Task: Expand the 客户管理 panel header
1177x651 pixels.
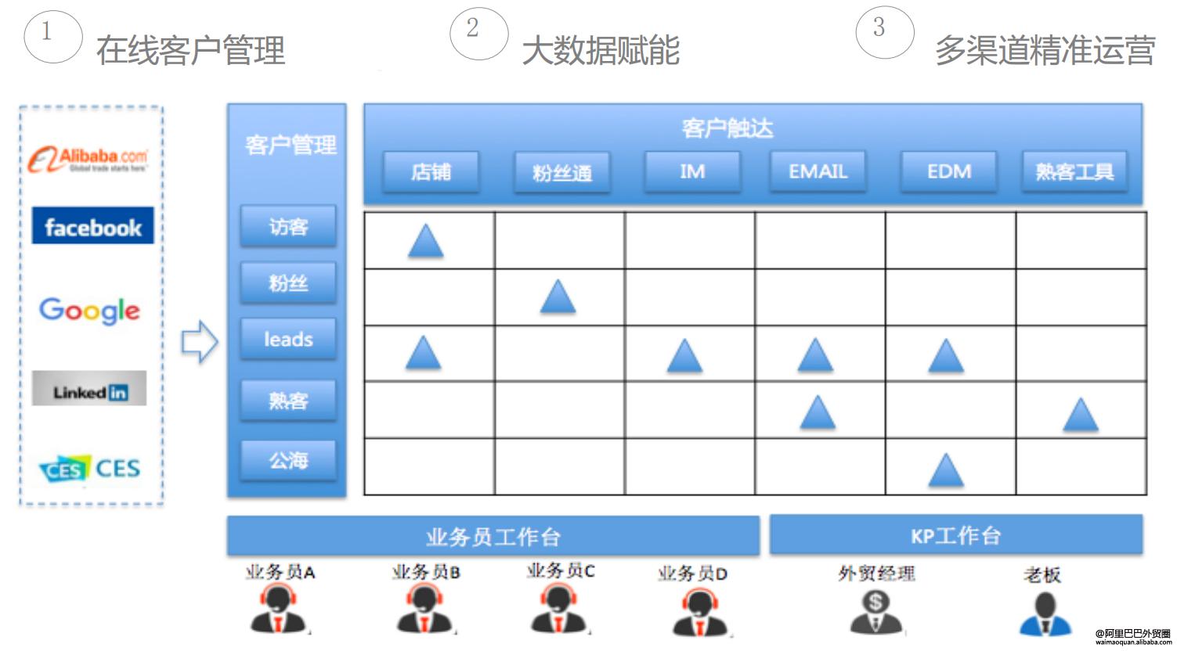Action: 291,145
